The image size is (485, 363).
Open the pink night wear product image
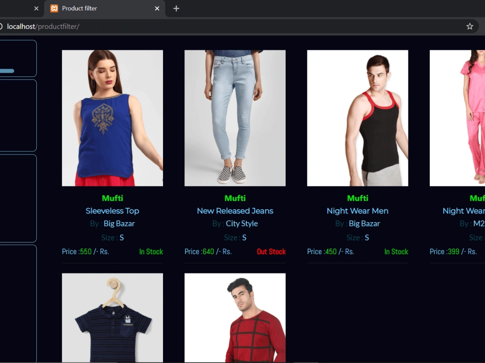[x=457, y=118]
